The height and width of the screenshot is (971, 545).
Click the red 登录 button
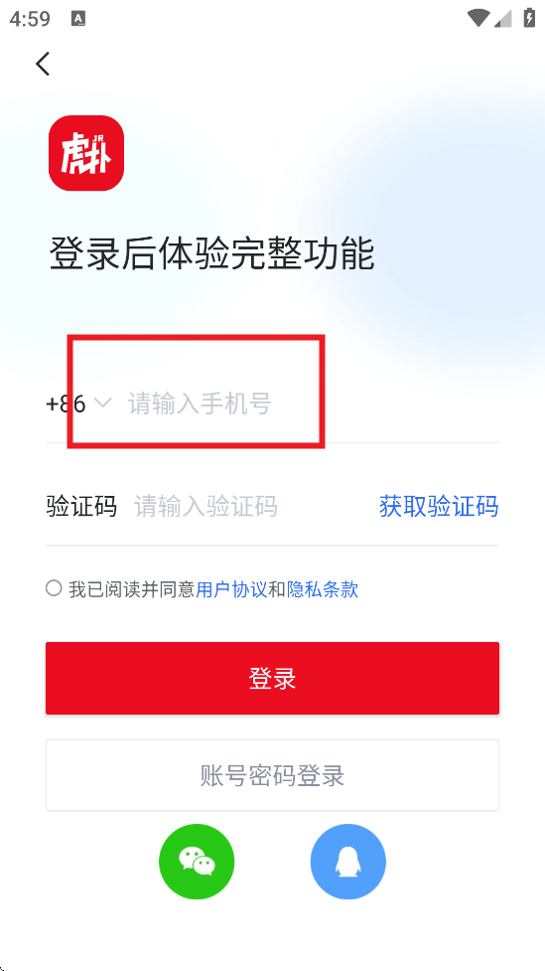point(272,678)
